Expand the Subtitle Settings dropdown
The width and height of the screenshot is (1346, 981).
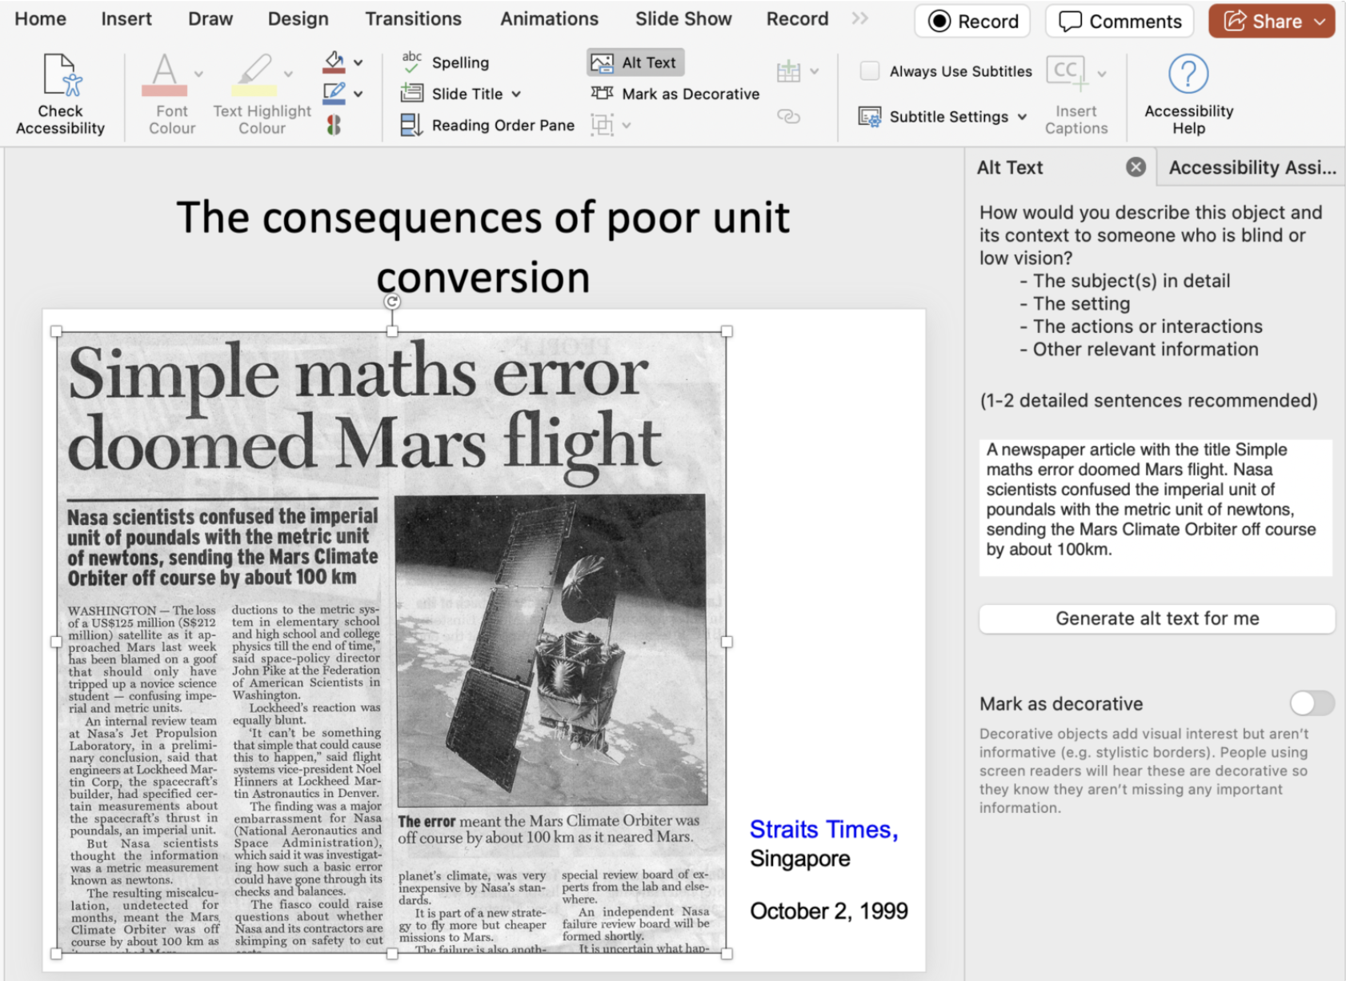click(1022, 117)
